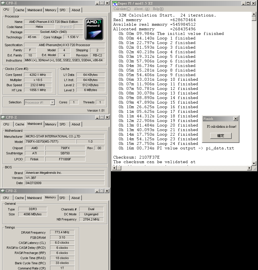This screenshot has height=270, width=258.
Task: Click the NB Frequency value 2784.2 MHz
Action: 91,219
